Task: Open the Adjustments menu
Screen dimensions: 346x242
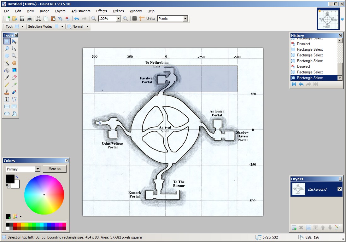Action: tap(81, 11)
